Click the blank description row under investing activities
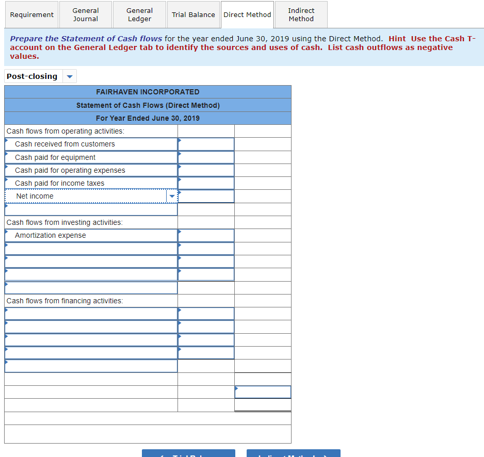 click(91, 249)
